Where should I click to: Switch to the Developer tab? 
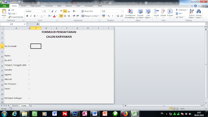click(89, 6)
